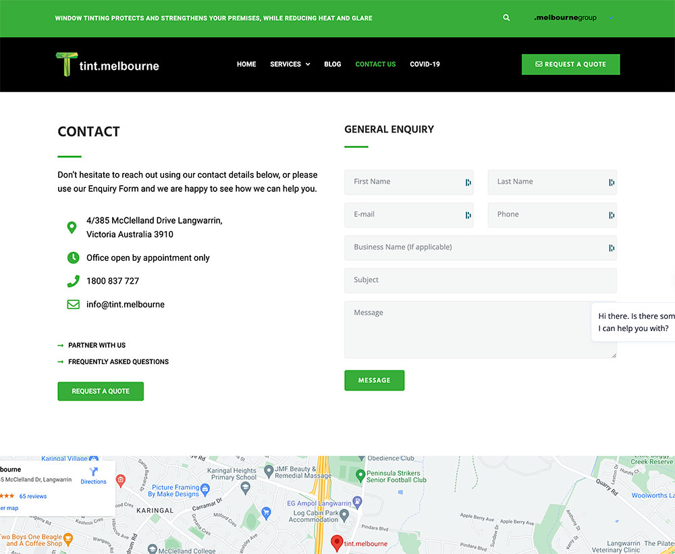Click the info@tint.melbourne email link
Screen dimensions: 675x554
126,305
